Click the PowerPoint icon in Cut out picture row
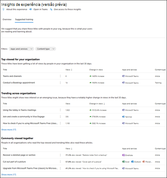 pos(144,162)
